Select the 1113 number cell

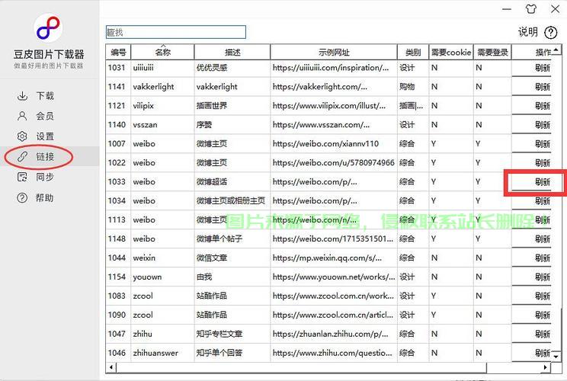click(117, 219)
